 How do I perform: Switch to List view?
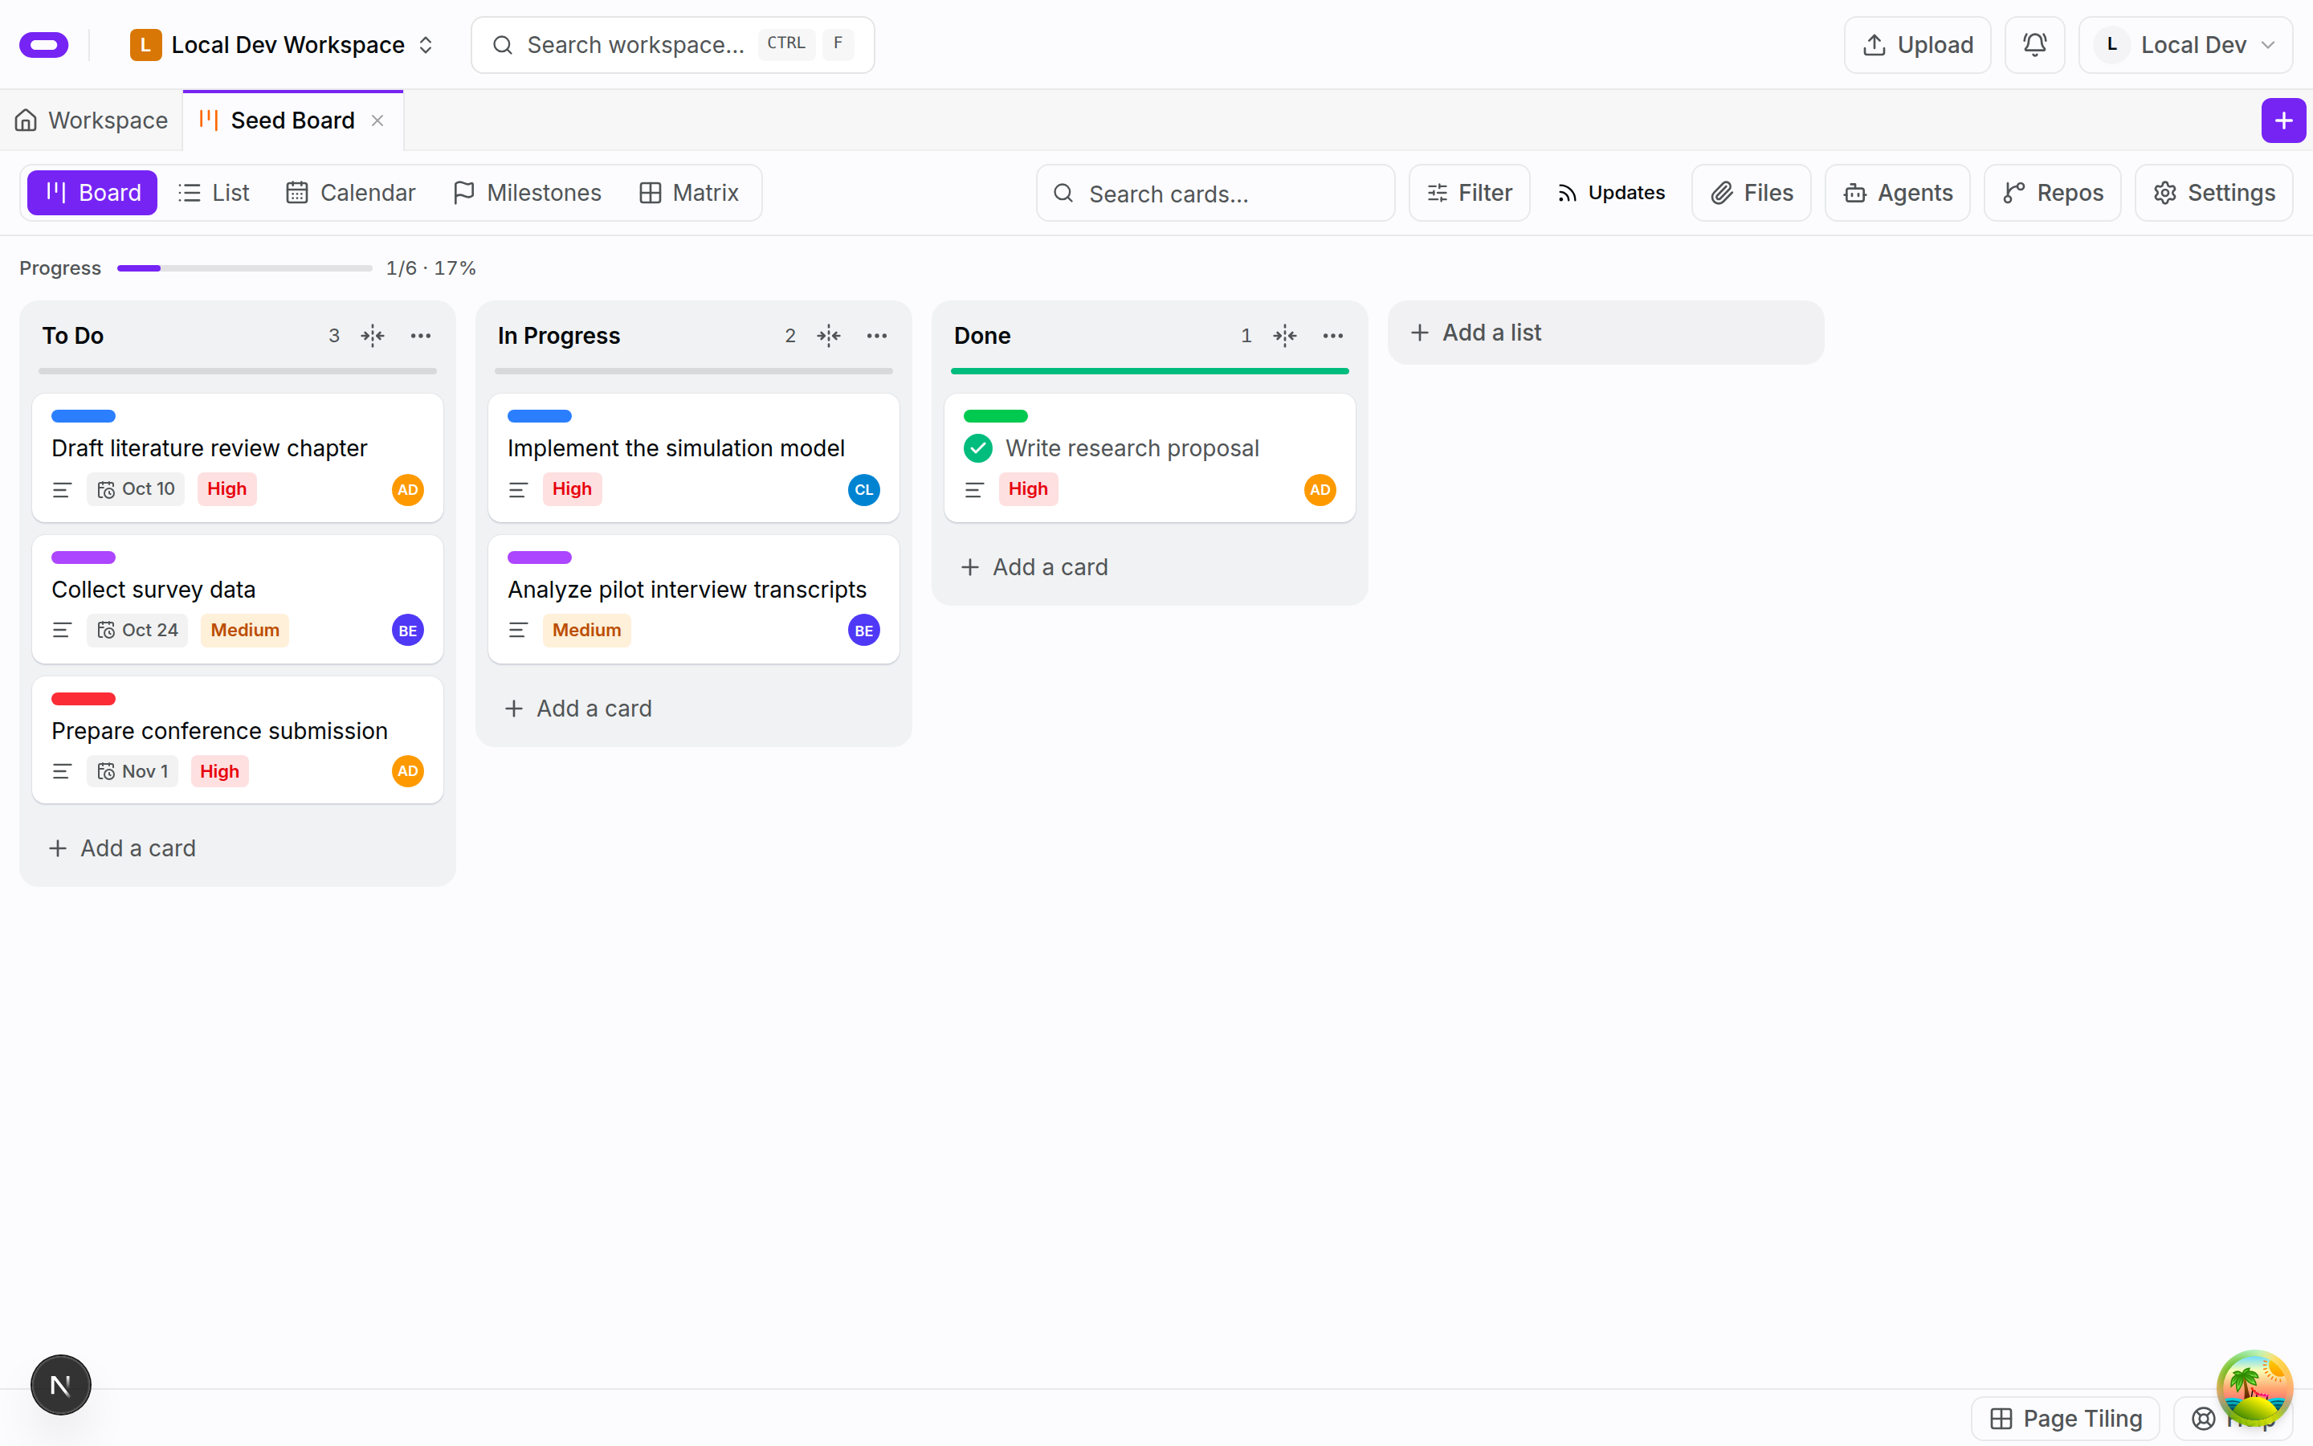coord(214,193)
